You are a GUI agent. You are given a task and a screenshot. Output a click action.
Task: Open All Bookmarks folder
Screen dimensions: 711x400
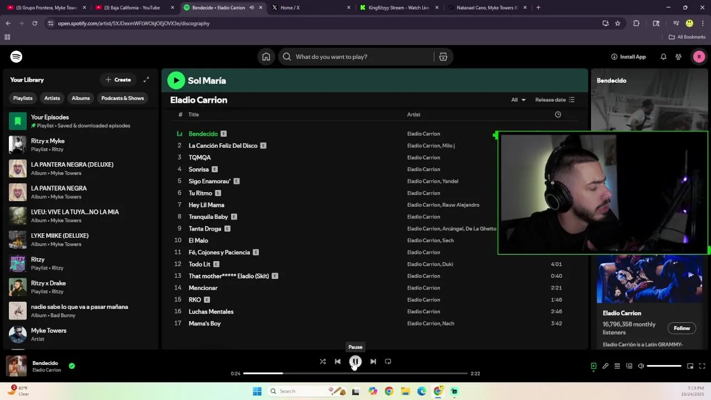pos(687,37)
